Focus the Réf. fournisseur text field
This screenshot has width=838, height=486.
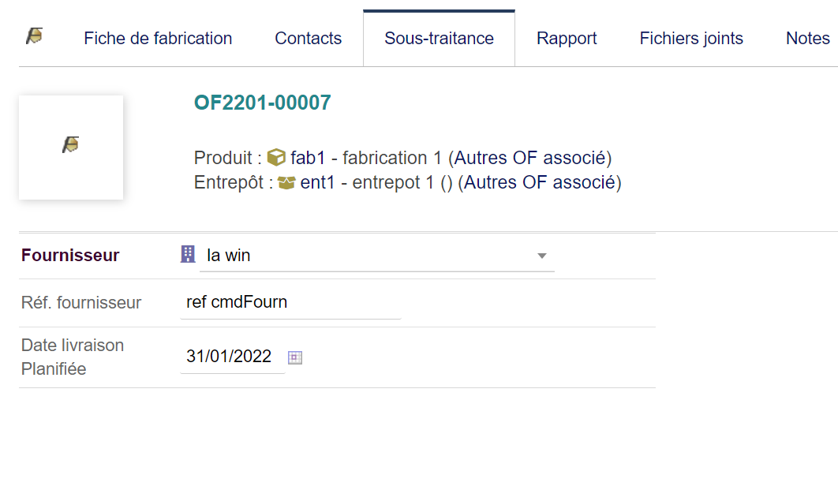pyautogui.click(x=290, y=302)
